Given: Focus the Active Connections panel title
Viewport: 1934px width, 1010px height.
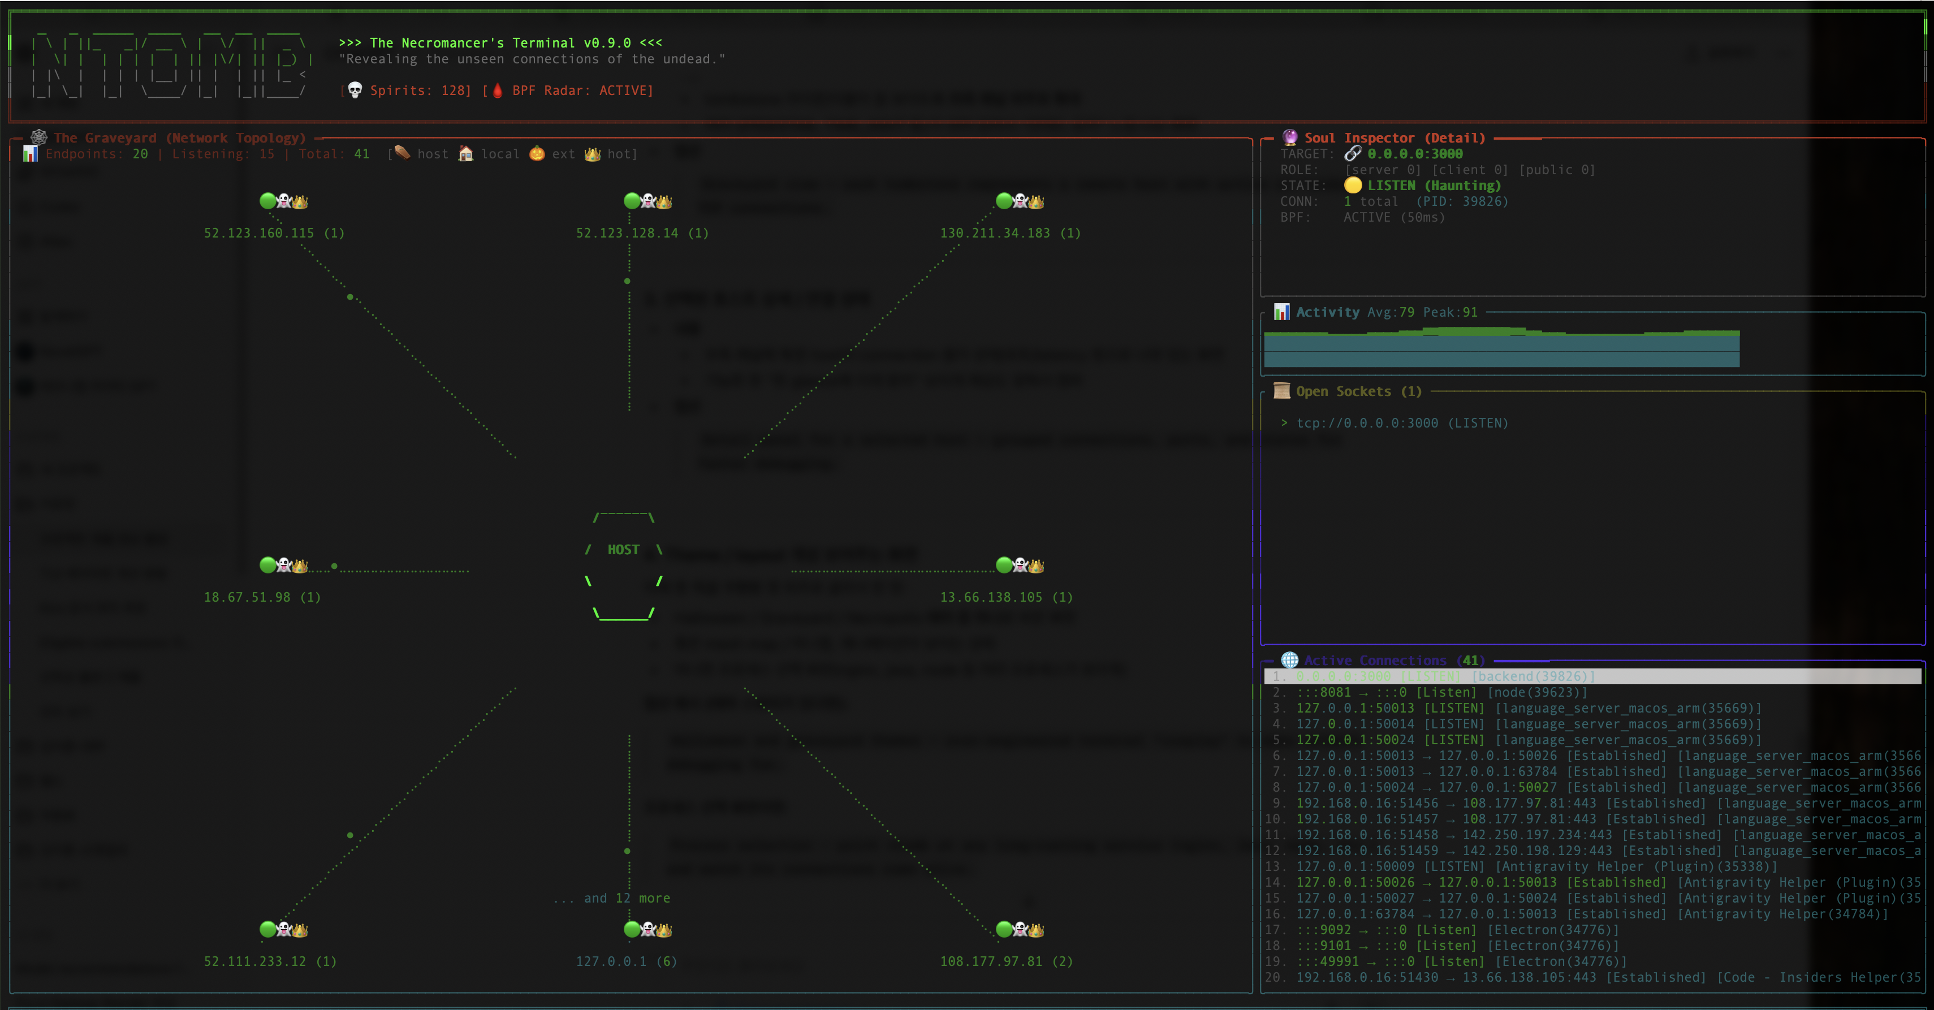Looking at the screenshot, I should click(x=1393, y=661).
